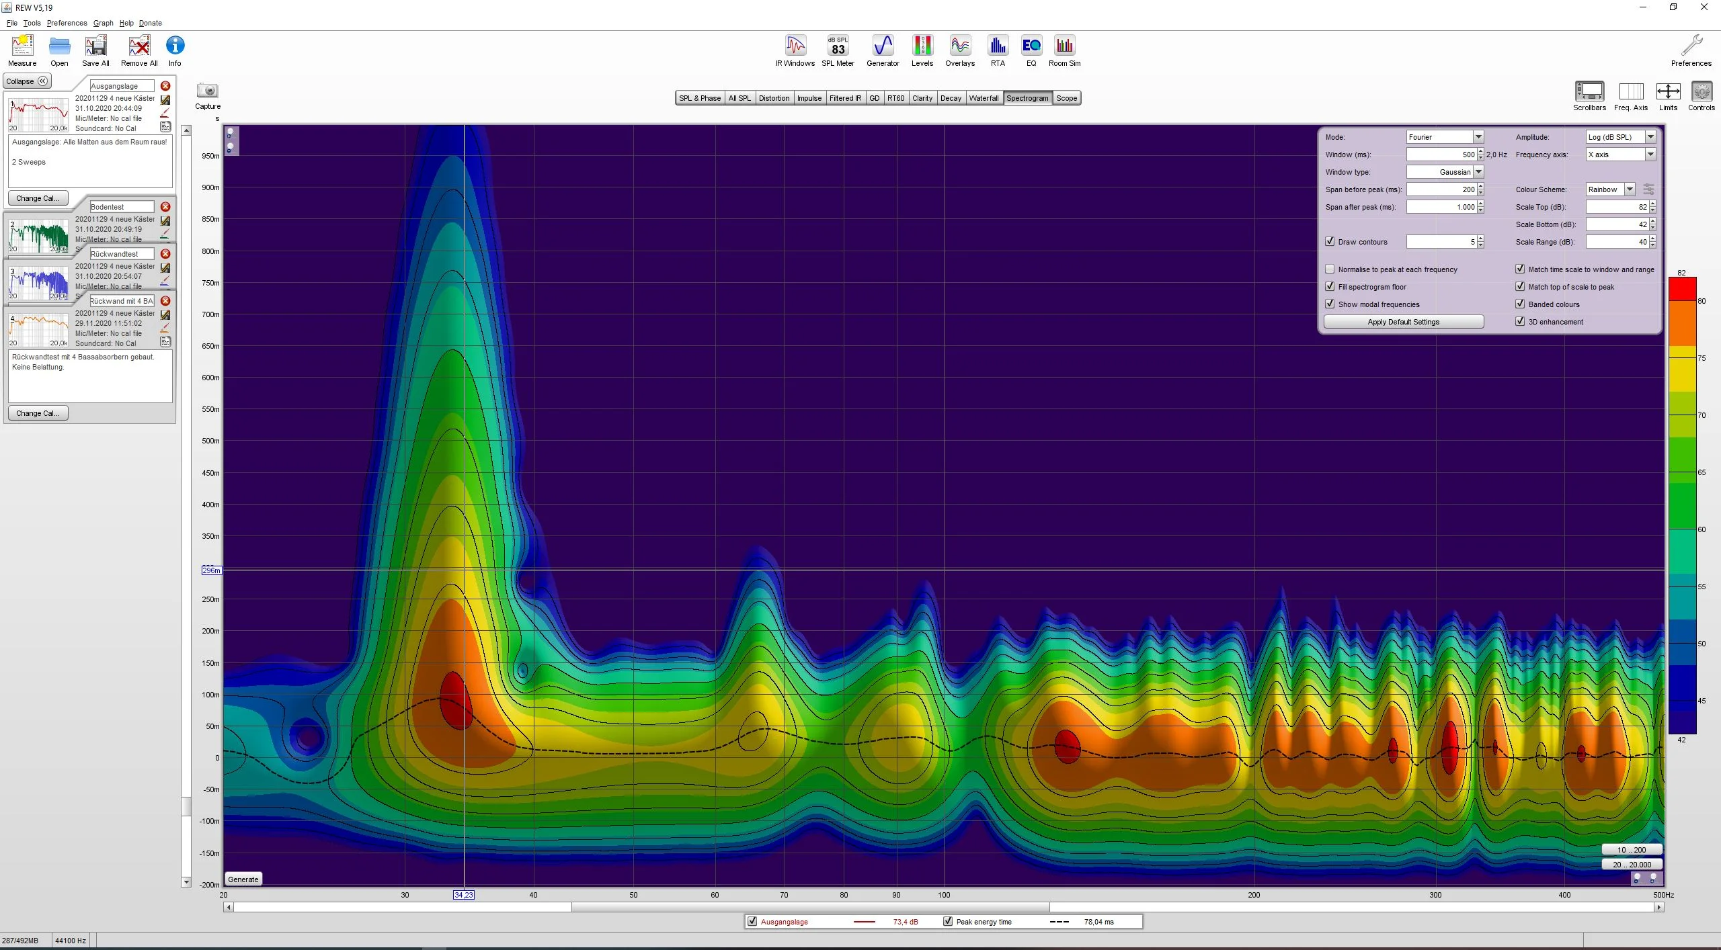Screen dimensions: 1721x950
Task: Click the Open file icon
Action: click(59, 50)
